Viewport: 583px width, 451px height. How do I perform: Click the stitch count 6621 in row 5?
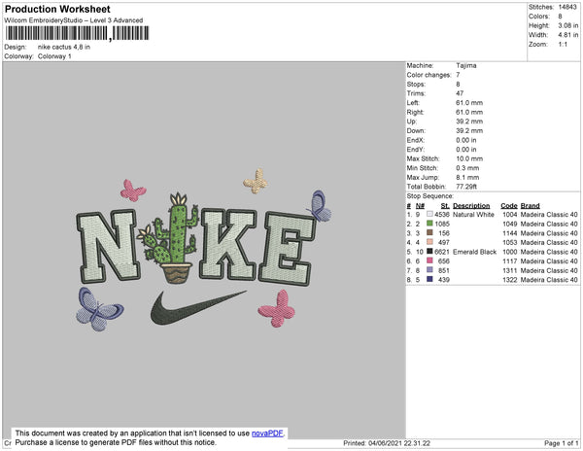(x=442, y=252)
